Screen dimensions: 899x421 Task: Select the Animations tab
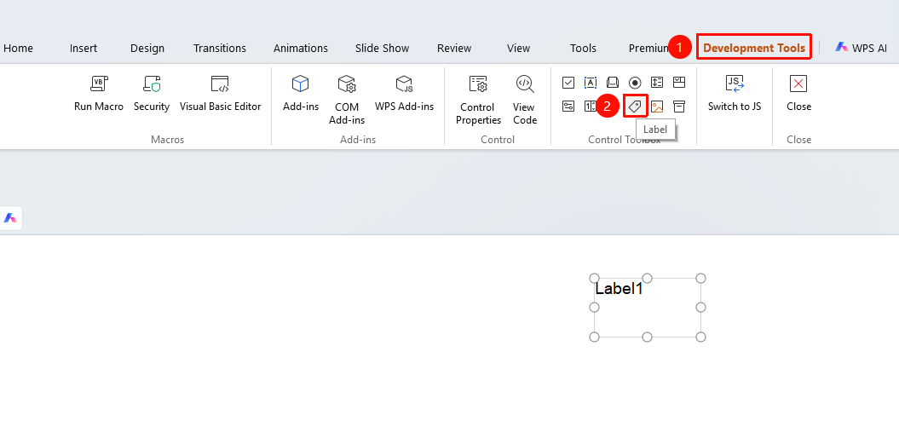tap(301, 49)
